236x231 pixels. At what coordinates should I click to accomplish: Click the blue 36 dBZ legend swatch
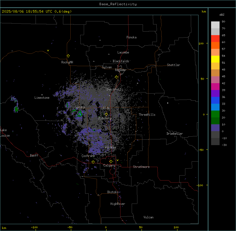(x=215, y=100)
